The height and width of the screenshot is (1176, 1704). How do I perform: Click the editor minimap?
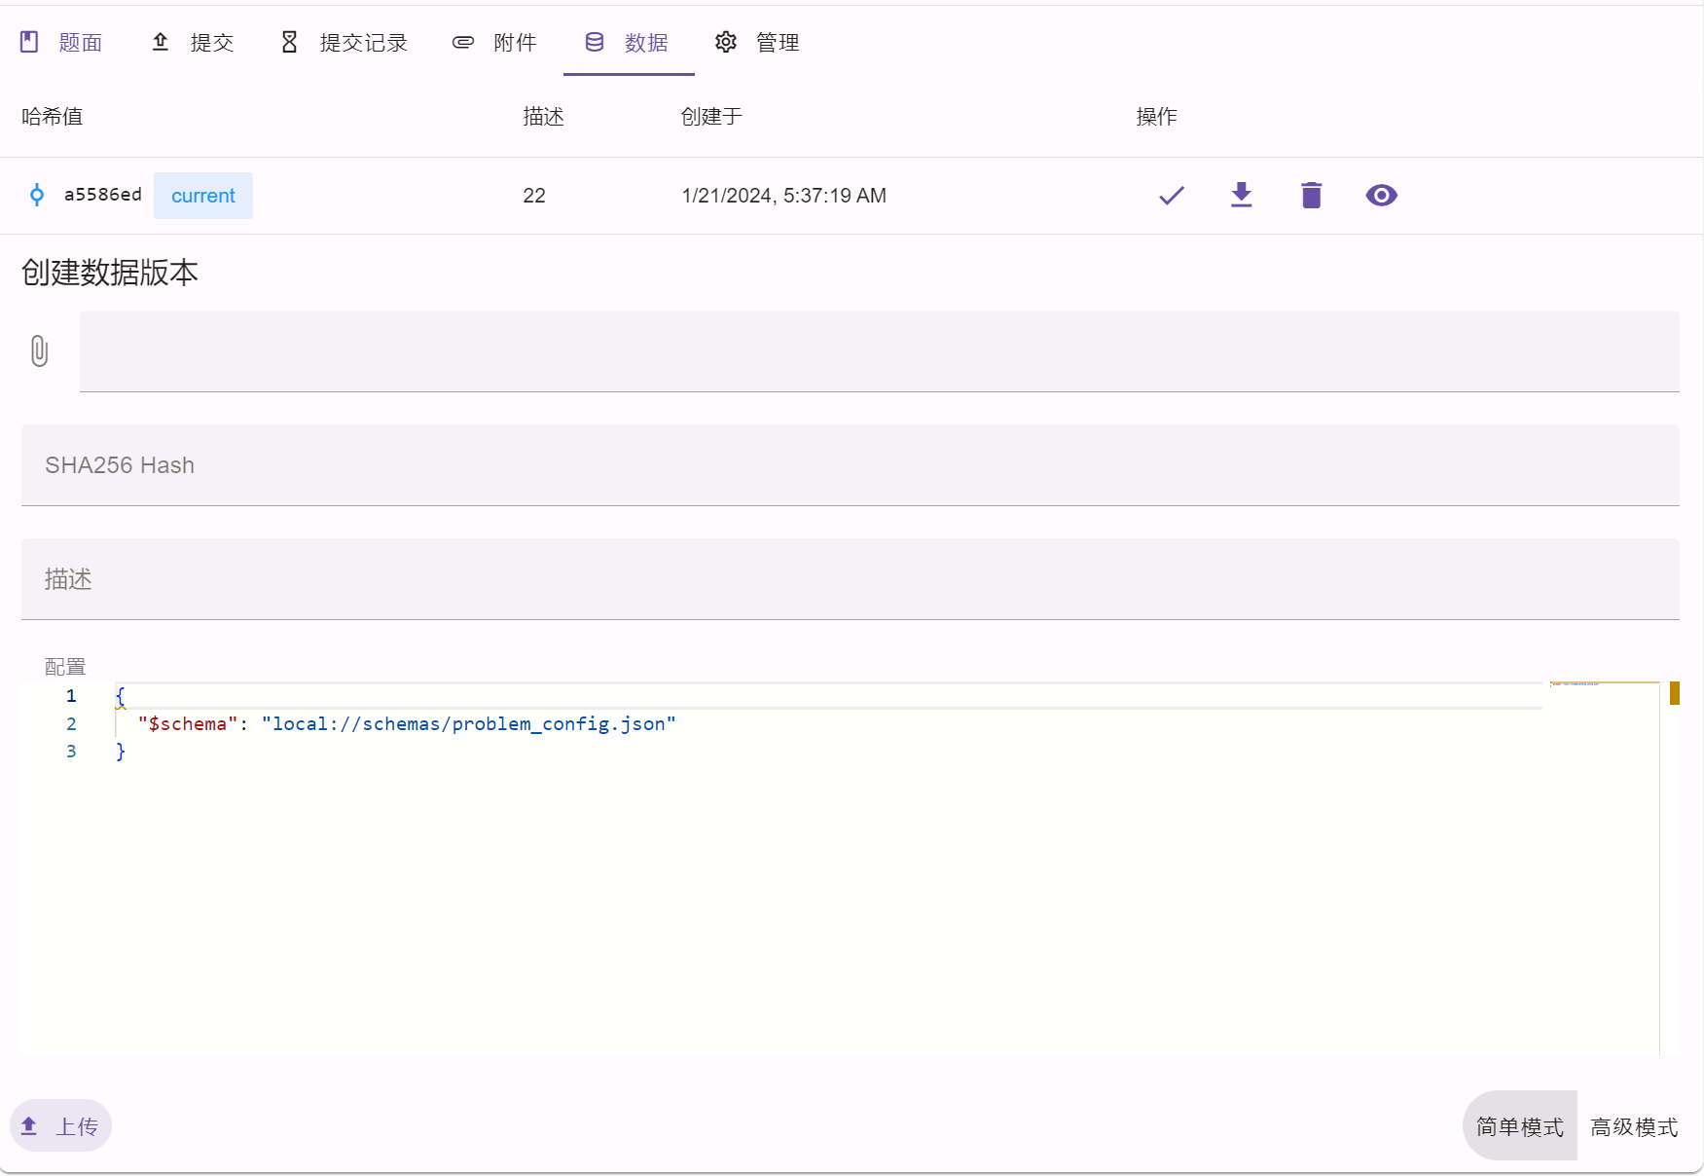pyautogui.click(x=1604, y=866)
